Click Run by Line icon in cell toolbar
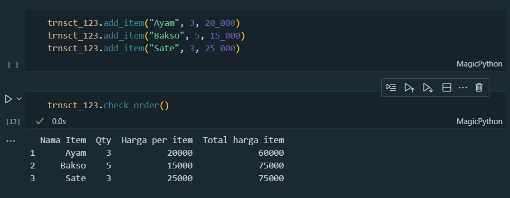 391,87
